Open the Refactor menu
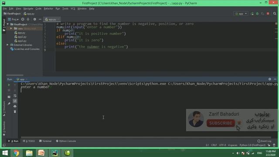 click(48, 9)
